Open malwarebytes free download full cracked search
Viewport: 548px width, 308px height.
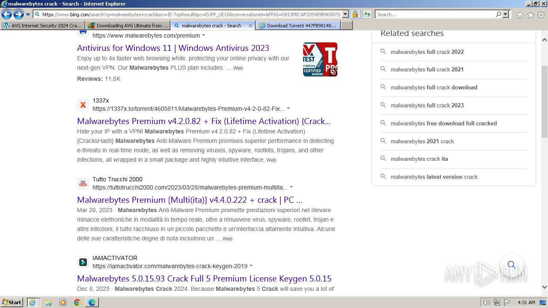coord(453,123)
